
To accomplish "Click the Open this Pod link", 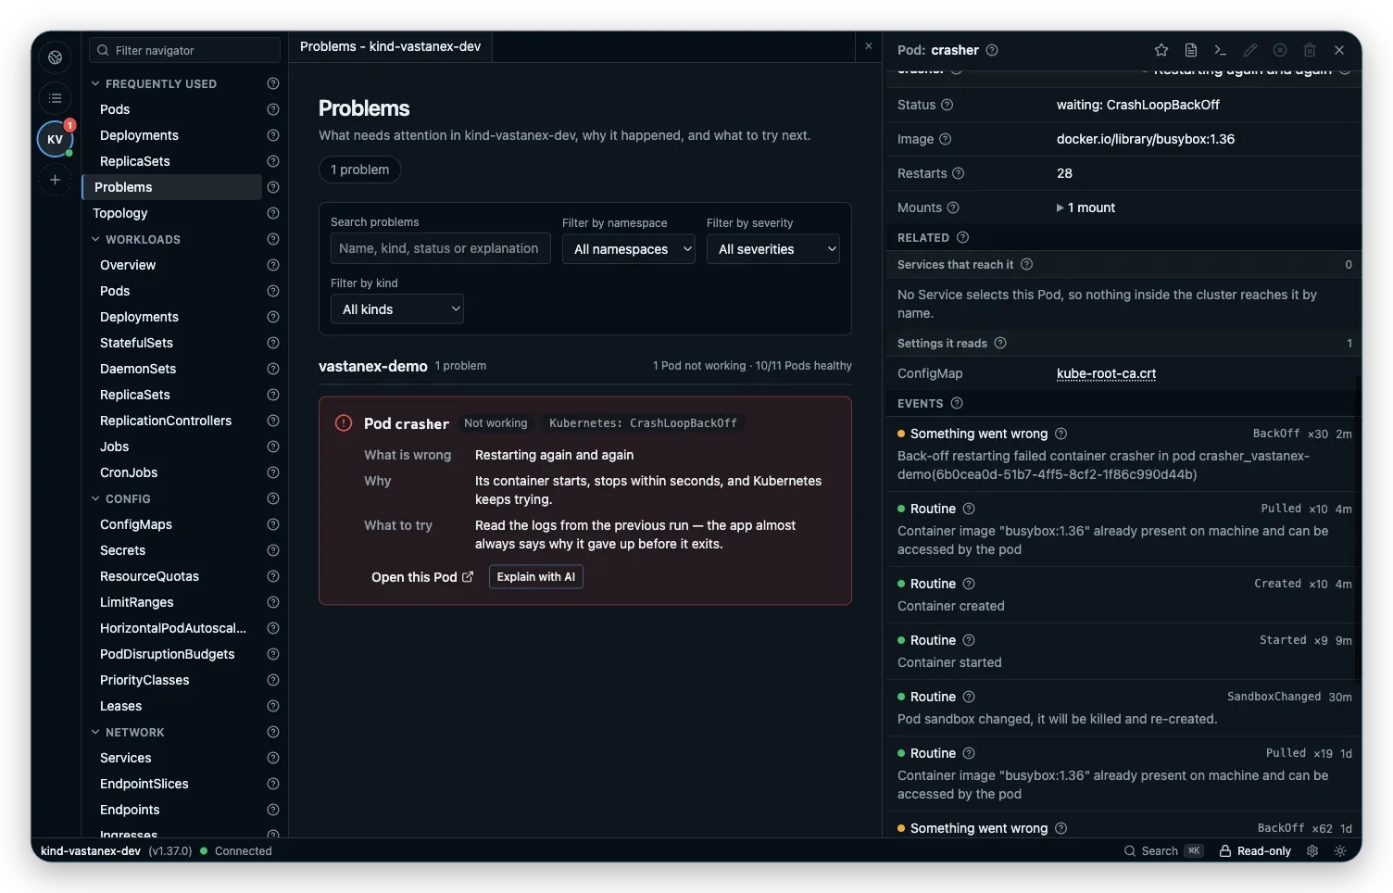I will coord(422,577).
